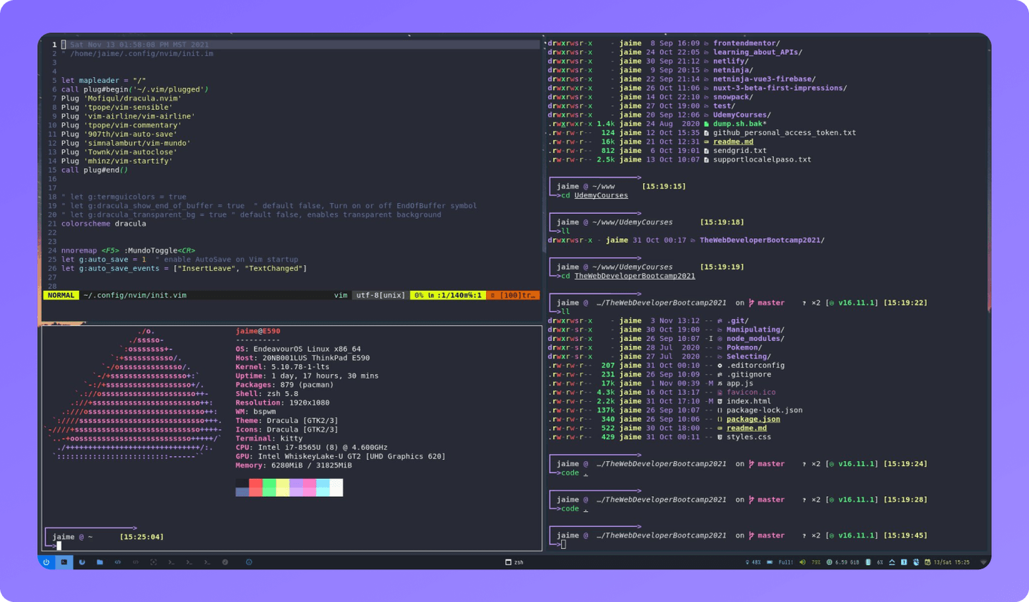The width and height of the screenshot is (1029, 602).
Task: Click the underlined package.json filename
Action: point(754,418)
